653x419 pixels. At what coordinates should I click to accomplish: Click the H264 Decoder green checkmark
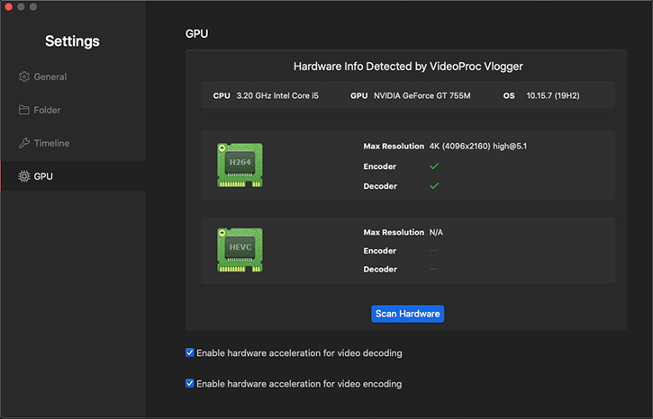coord(434,186)
